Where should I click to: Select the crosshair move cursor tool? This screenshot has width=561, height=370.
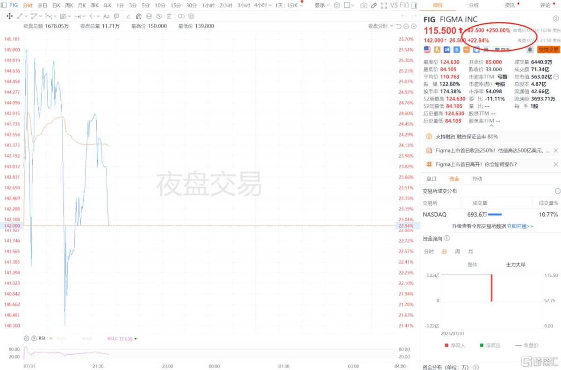tap(9, 16)
